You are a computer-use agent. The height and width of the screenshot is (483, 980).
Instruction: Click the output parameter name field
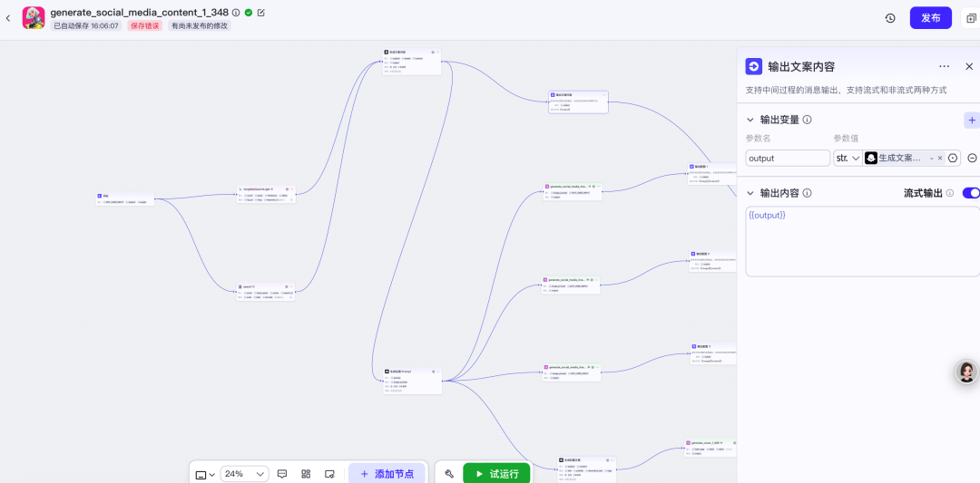[x=788, y=158]
